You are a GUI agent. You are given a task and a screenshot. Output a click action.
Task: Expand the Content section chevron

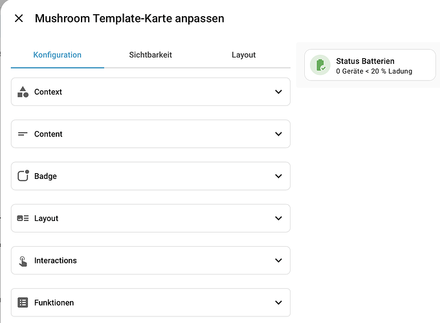[278, 134]
